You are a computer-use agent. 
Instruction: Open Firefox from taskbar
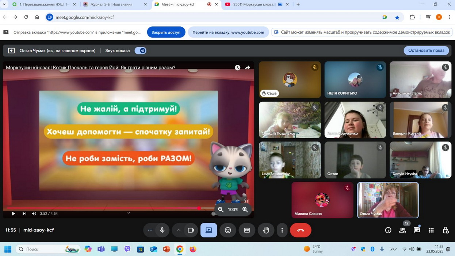(193, 249)
